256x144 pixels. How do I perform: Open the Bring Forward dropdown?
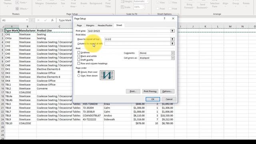pos(189,6)
